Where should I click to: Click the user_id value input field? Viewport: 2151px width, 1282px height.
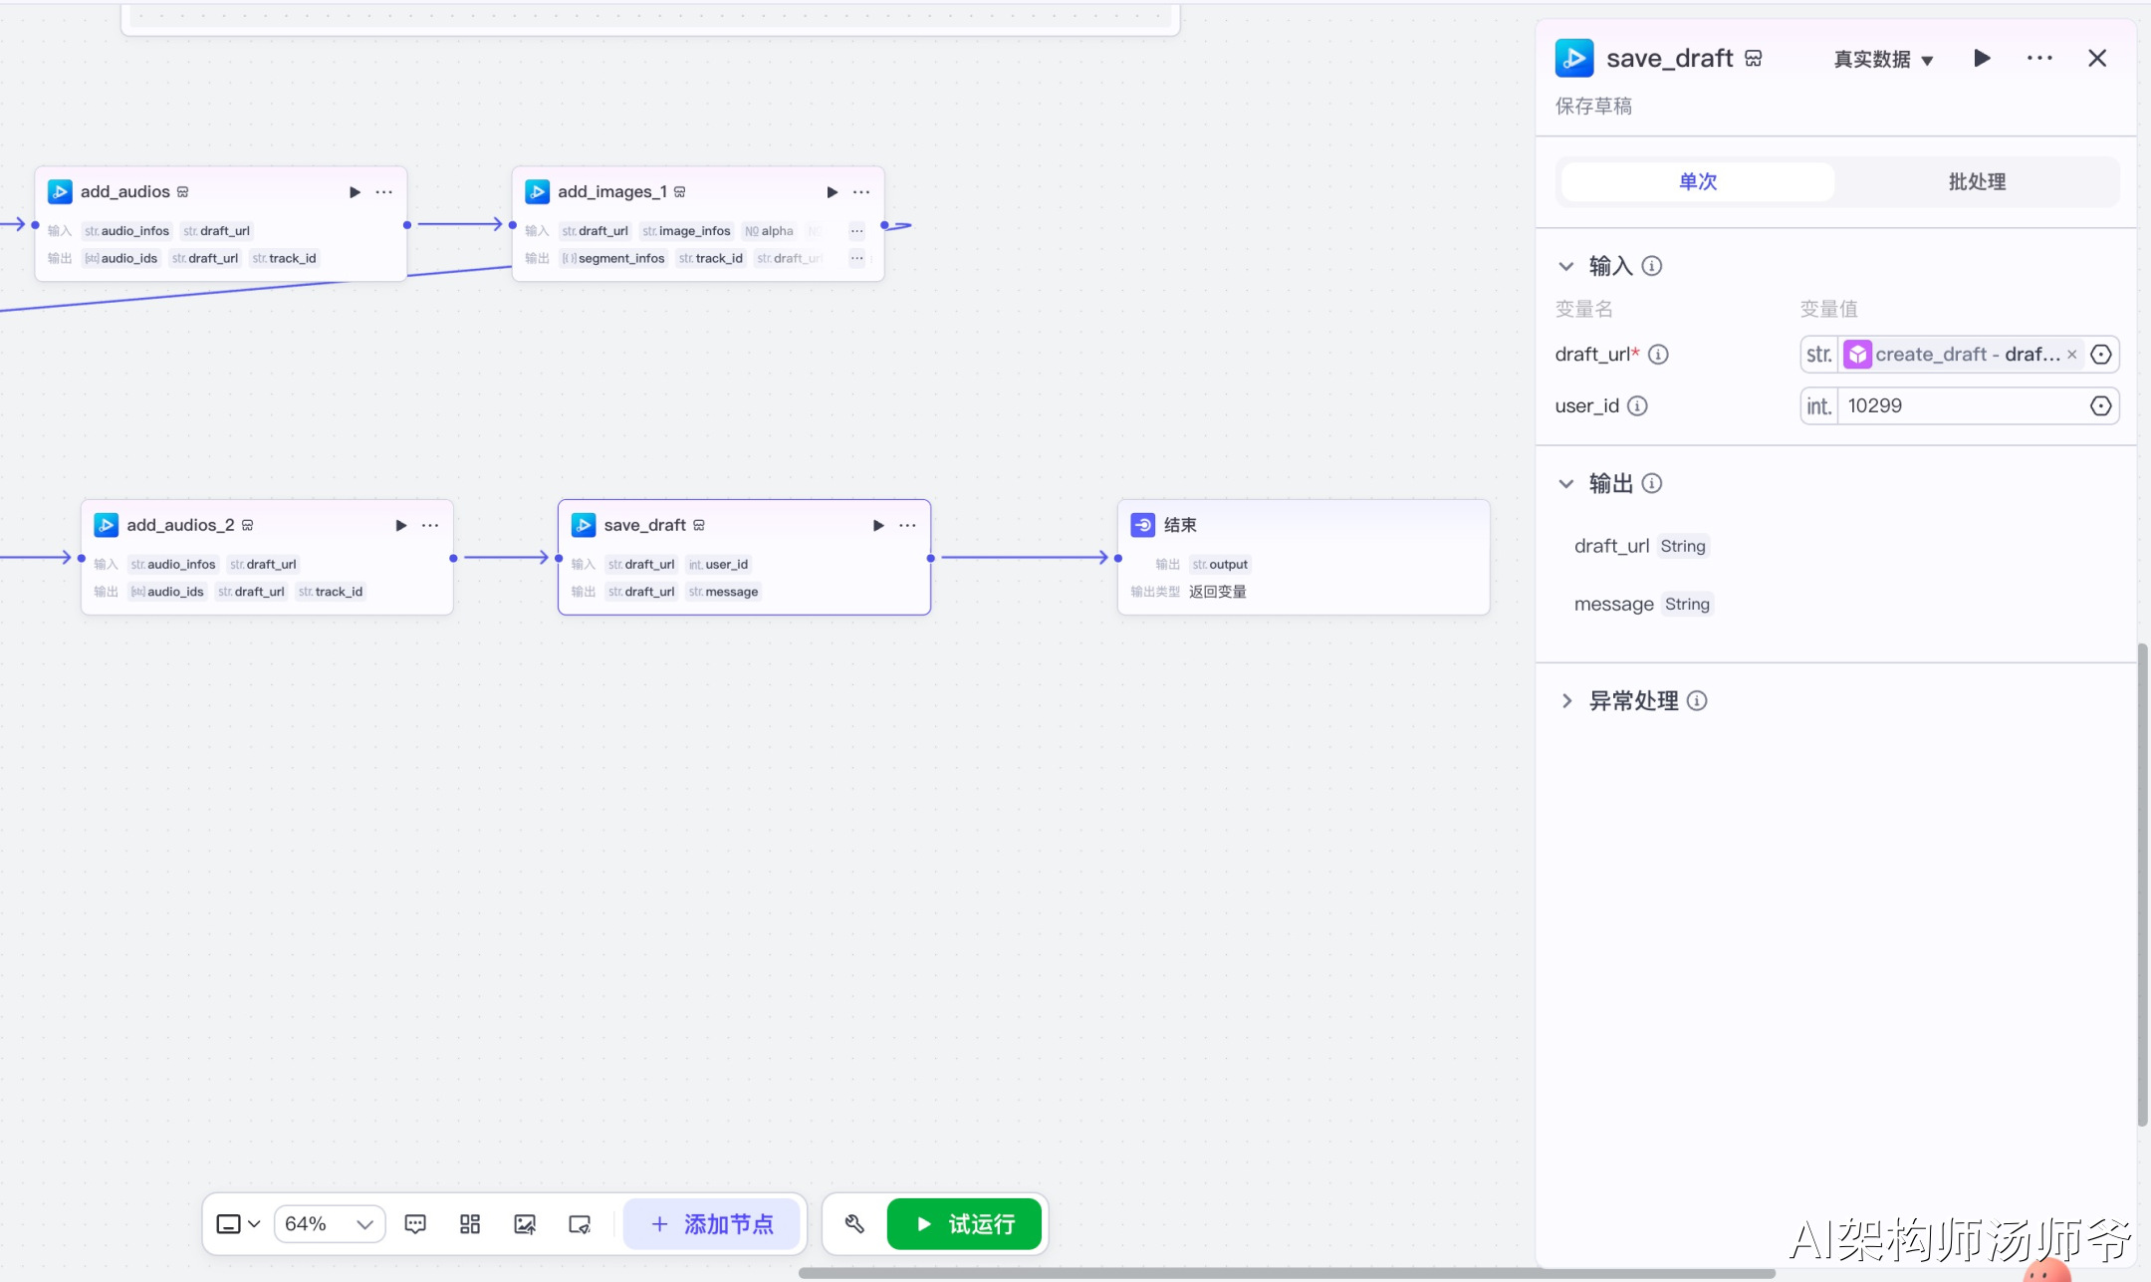click(1962, 405)
